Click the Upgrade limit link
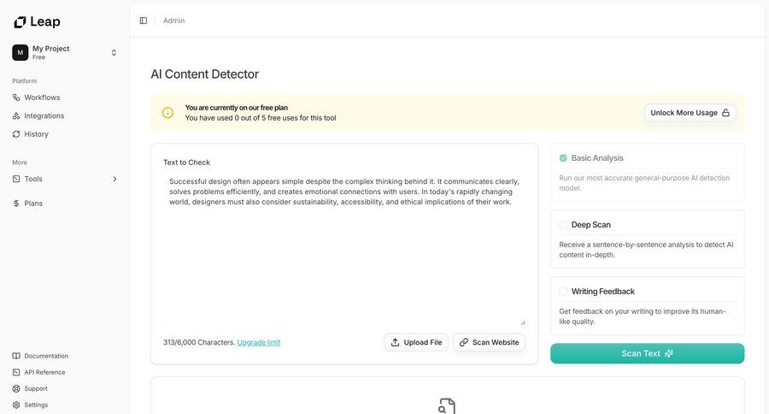Image resolution: width=769 pixels, height=414 pixels. pos(258,342)
